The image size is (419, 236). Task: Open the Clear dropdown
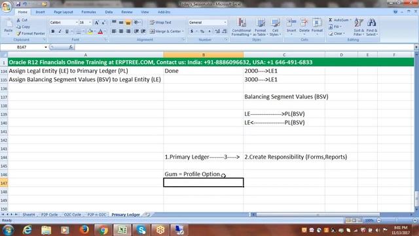coord(337,33)
